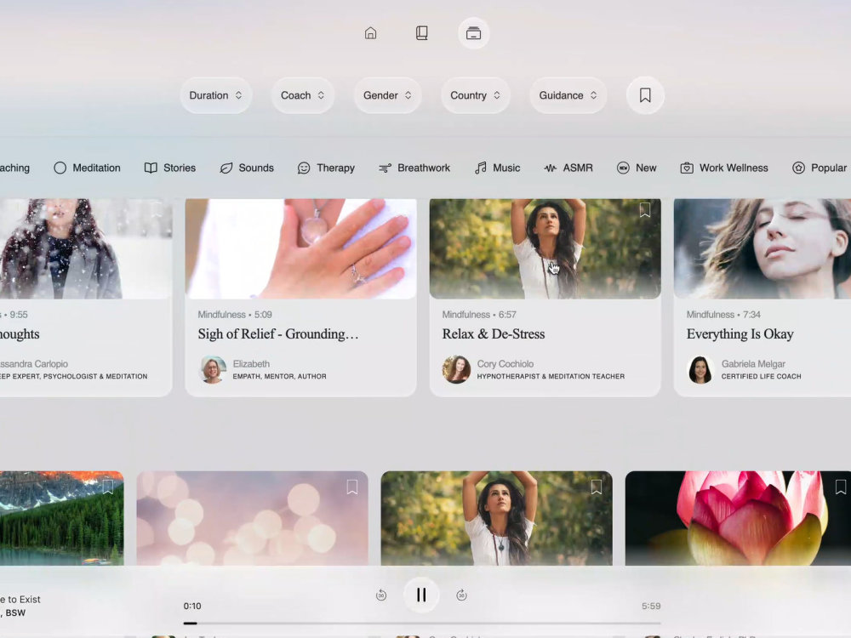
Task: Select the Popular category
Action: tap(820, 168)
